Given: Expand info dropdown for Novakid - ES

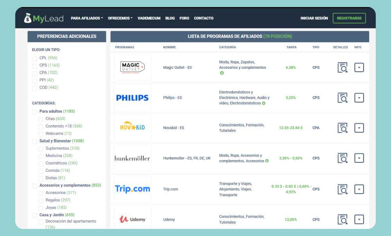Looking at the screenshot, I should 359,128.
